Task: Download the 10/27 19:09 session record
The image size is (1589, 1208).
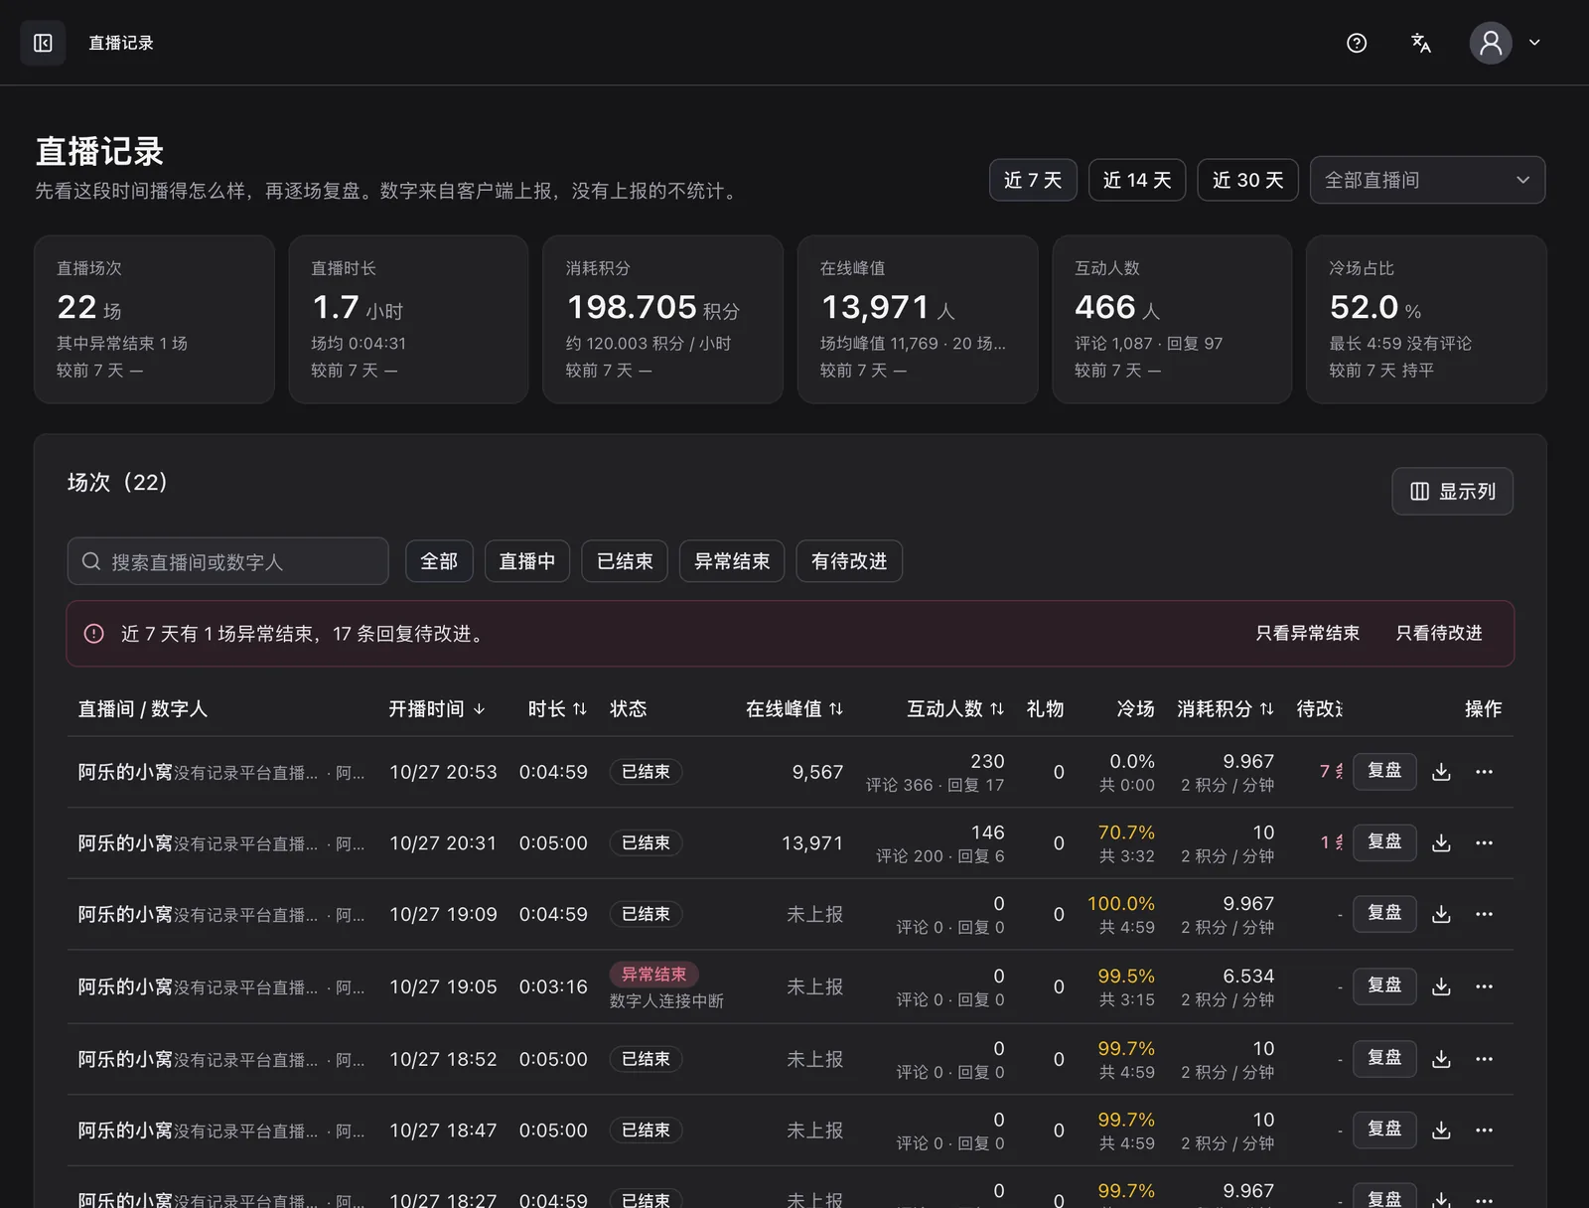Action: point(1441,914)
